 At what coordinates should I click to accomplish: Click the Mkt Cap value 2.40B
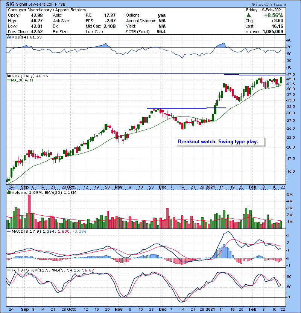(x=109, y=26)
